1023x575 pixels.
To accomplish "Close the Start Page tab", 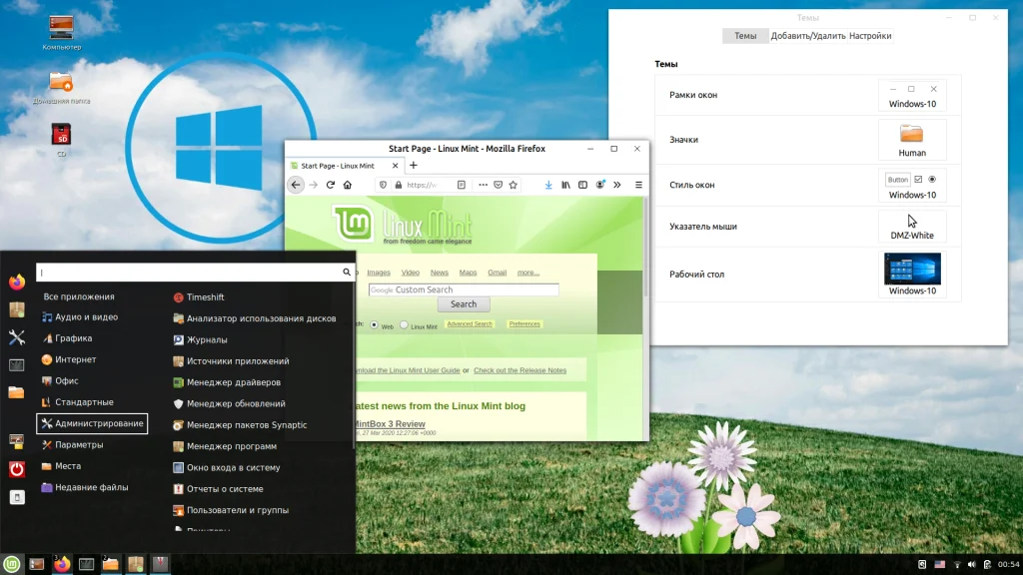I will click(395, 166).
